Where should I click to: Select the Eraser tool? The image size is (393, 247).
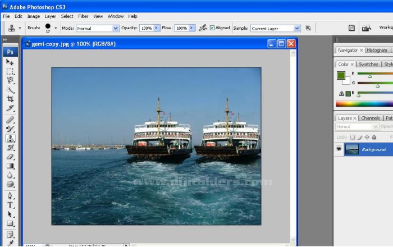10,157
